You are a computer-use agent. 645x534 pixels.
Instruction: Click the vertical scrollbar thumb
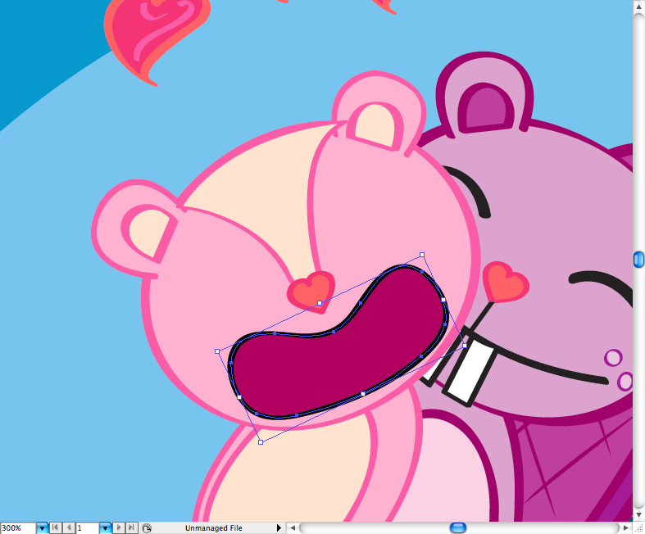click(x=638, y=260)
